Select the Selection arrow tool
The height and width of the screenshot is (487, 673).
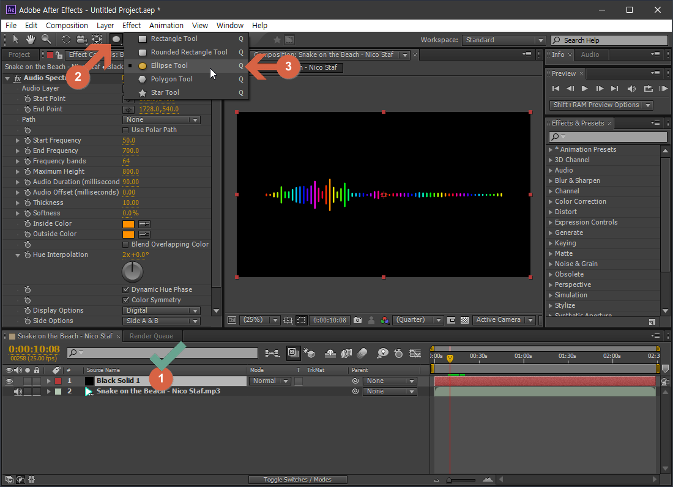point(16,40)
